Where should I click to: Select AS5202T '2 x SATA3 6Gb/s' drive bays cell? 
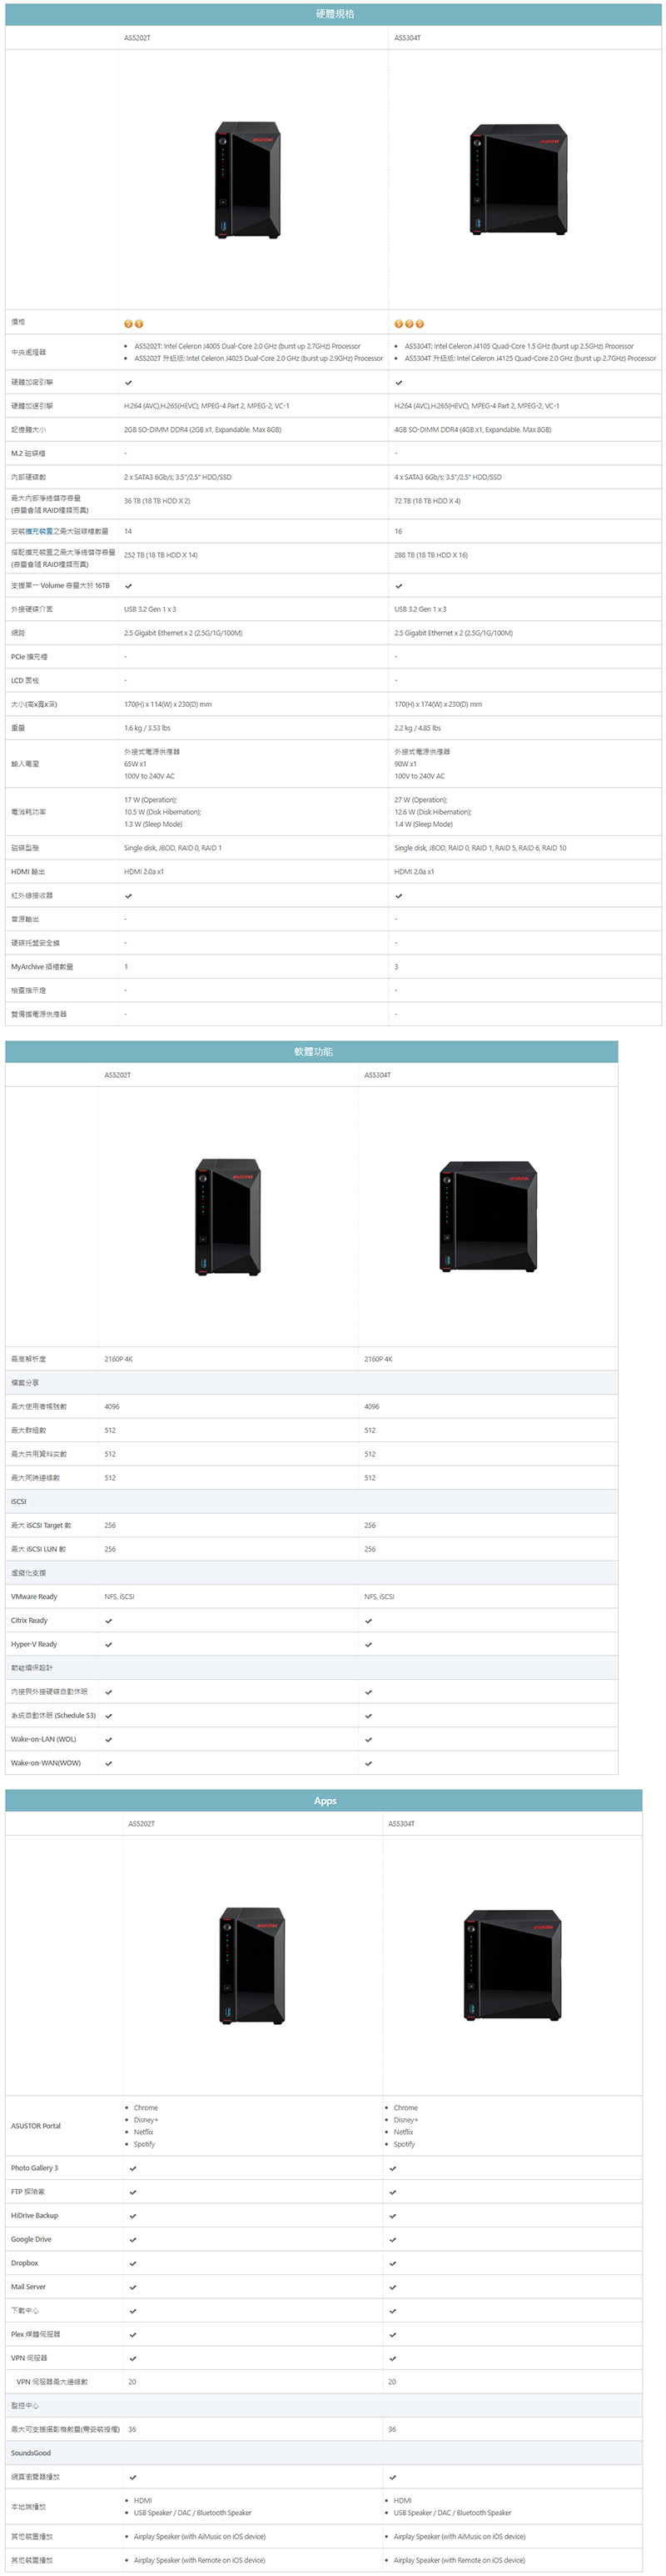(177, 477)
